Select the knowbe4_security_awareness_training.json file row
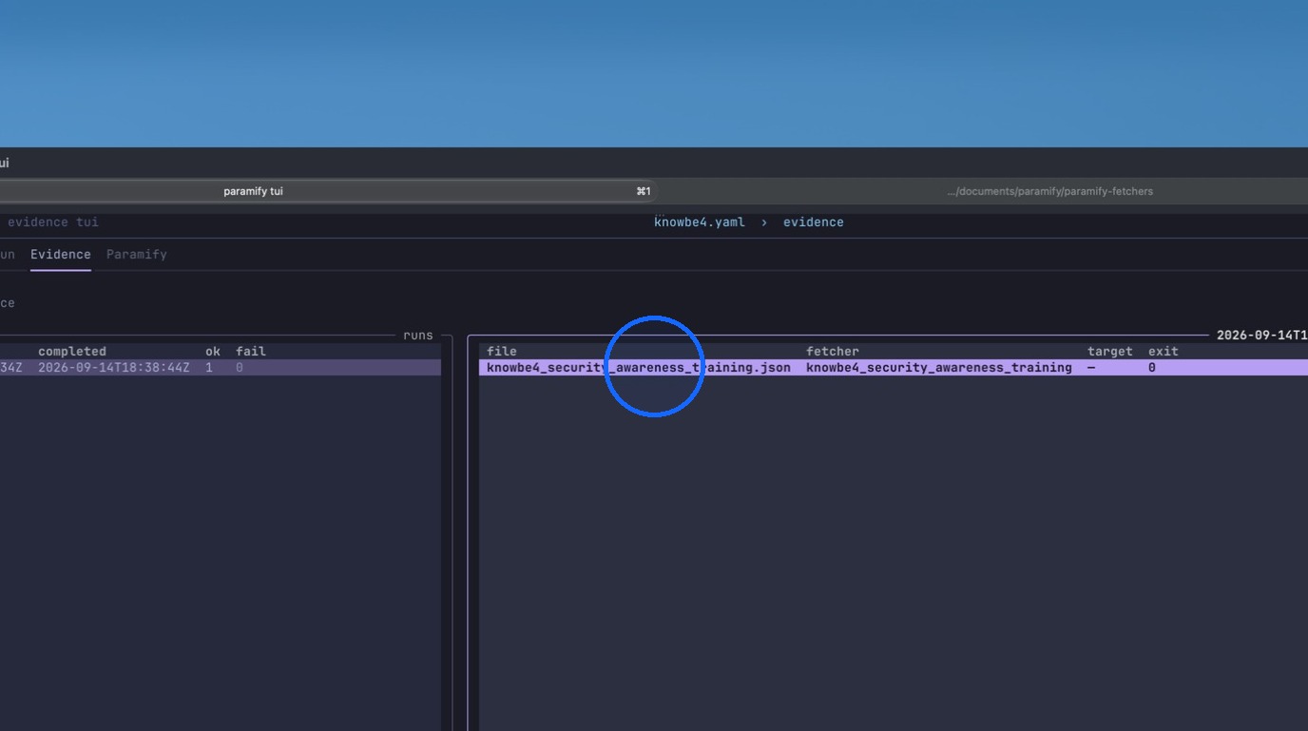This screenshot has height=731, width=1308. click(x=894, y=368)
